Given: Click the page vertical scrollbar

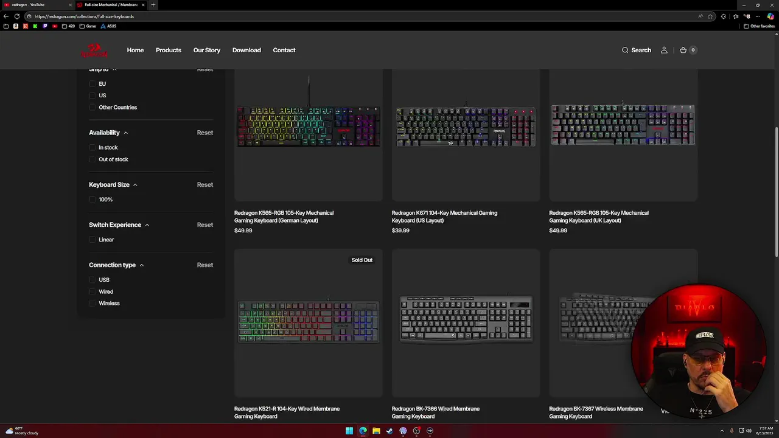Looking at the screenshot, I should [x=776, y=192].
